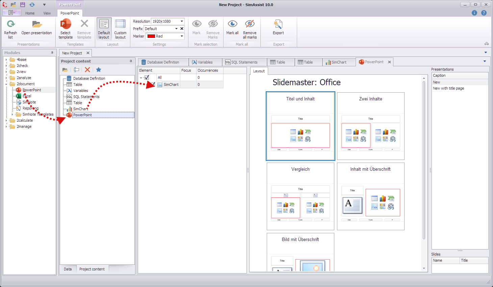
Task: Select the Zwei Inhalte layout thumbnail
Action: [x=370, y=126]
